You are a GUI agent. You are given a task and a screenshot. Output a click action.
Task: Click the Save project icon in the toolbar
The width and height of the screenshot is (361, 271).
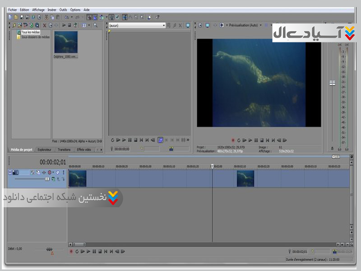tap(21, 17)
